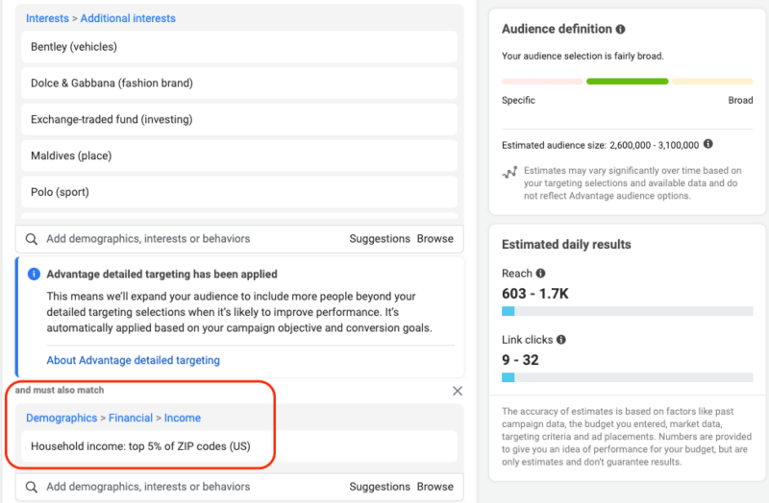Image resolution: width=769 pixels, height=503 pixels.
Task: Open the Interests breadcrumb link
Action: click(47, 18)
